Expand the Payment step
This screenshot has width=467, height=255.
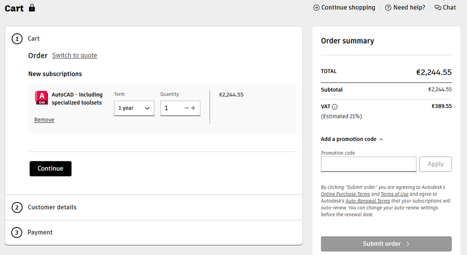(40, 232)
